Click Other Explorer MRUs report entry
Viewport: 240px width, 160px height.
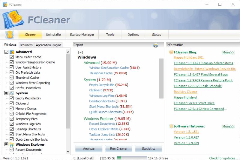click(109, 129)
